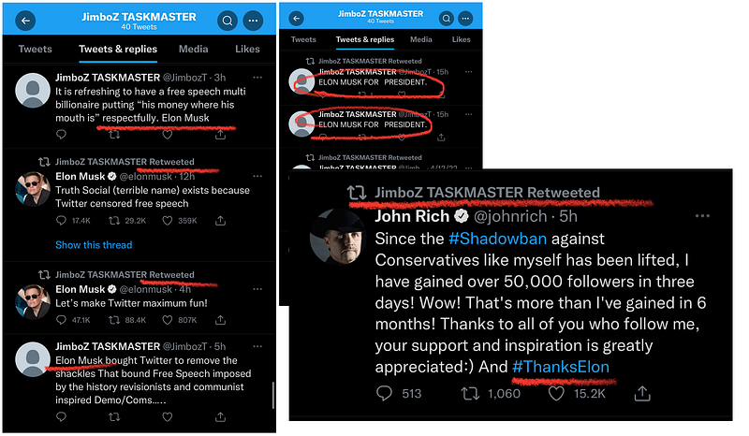Open #Shadowban hashtag link
The height and width of the screenshot is (436, 749).
tap(497, 239)
